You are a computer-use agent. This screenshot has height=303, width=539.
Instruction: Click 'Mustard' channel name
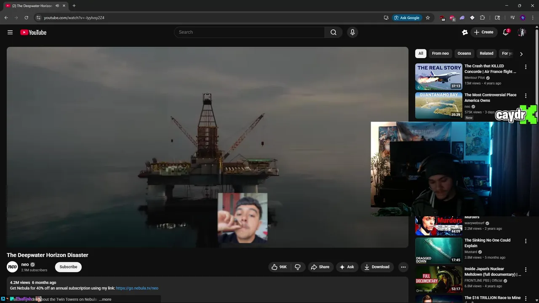click(x=471, y=252)
